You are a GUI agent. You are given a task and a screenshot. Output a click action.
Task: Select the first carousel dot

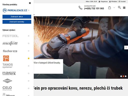click(121, 76)
